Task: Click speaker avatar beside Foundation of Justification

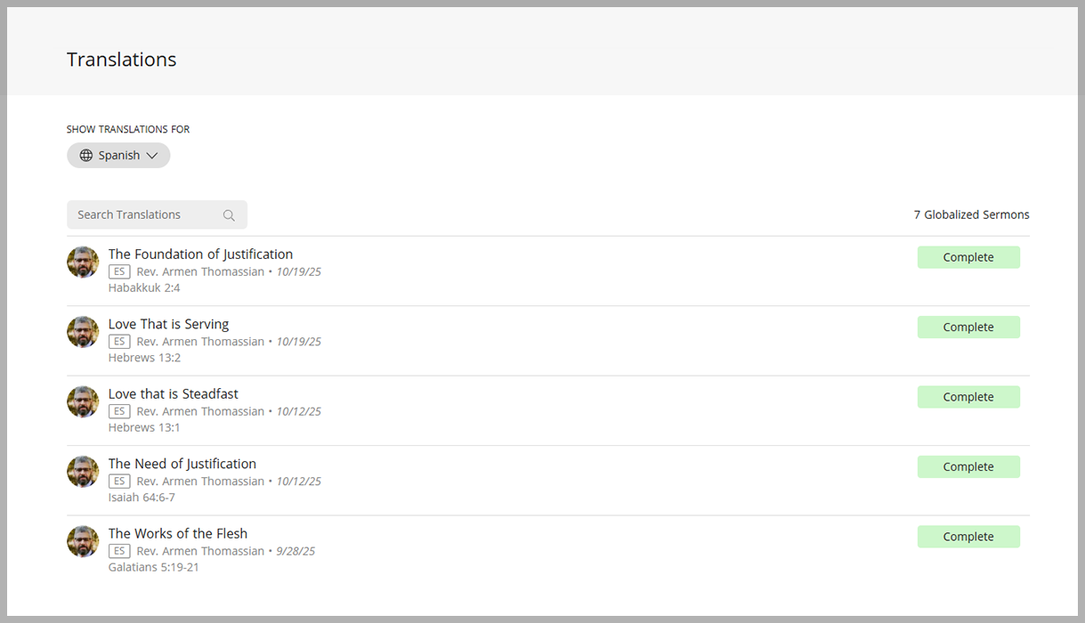Action: click(x=83, y=263)
